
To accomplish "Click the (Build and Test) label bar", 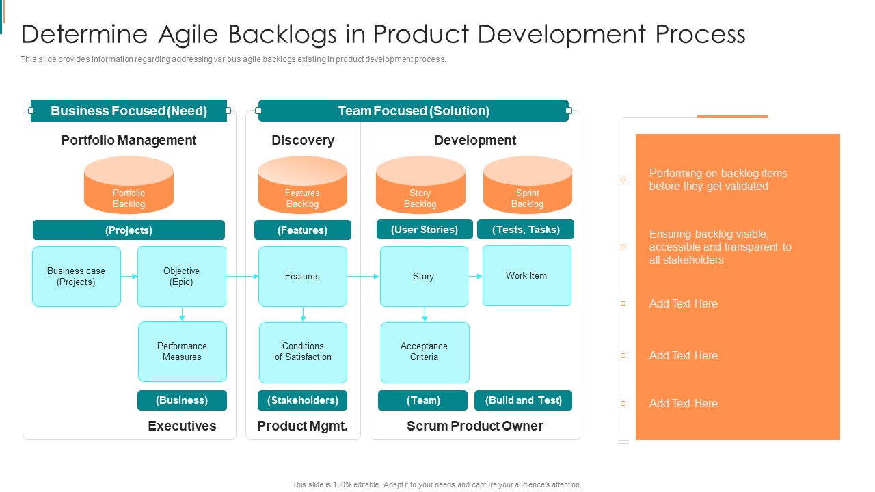I will [x=524, y=400].
